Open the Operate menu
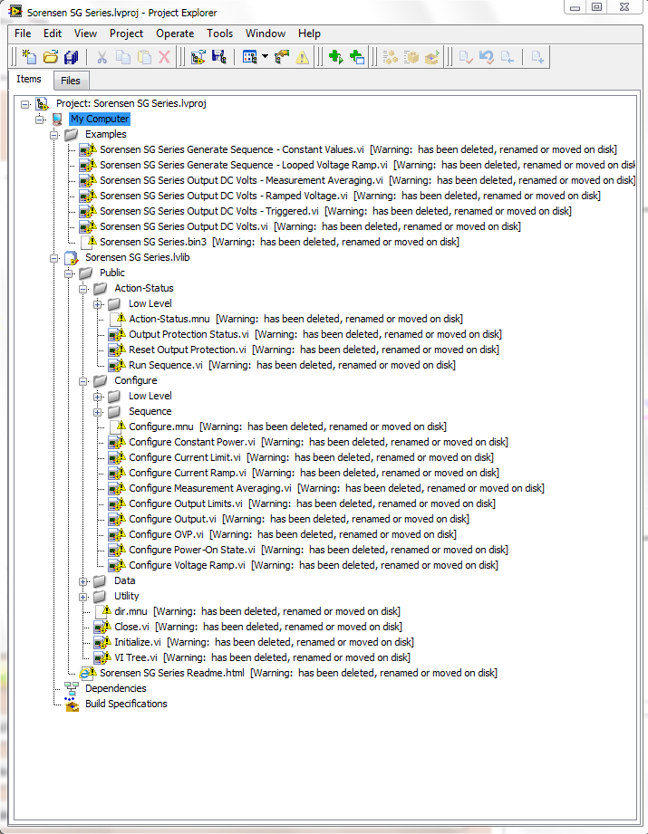 click(175, 34)
